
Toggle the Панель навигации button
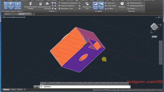point(18,6)
